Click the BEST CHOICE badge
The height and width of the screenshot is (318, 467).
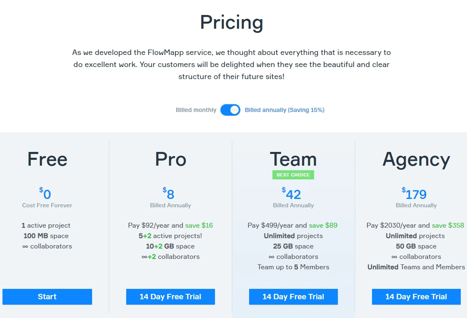[x=293, y=175]
